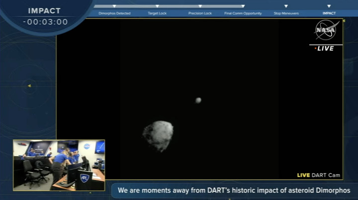The width and height of the screenshot is (358, 200).
Task: Click the Dimorphos Detected label
Action: [114, 13]
